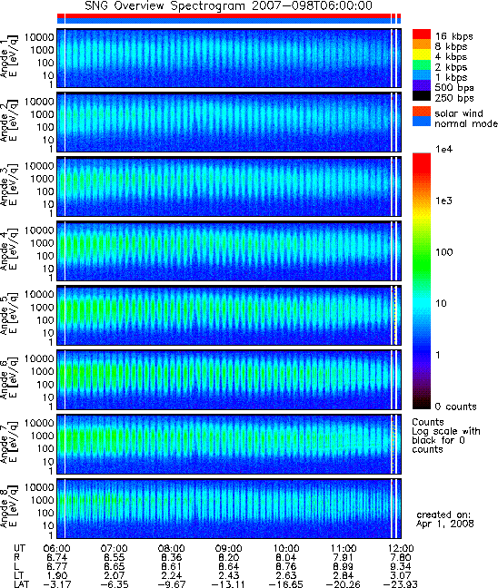Click the 'Anode 8 E [eV/q]' axis label
This screenshot has height=588, width=498.
point(9,507)
